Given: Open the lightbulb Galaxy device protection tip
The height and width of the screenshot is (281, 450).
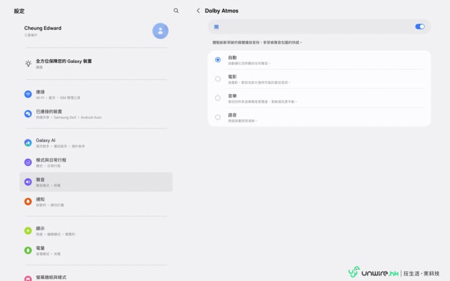Looking at the screenshot, I should pos(28,64).
